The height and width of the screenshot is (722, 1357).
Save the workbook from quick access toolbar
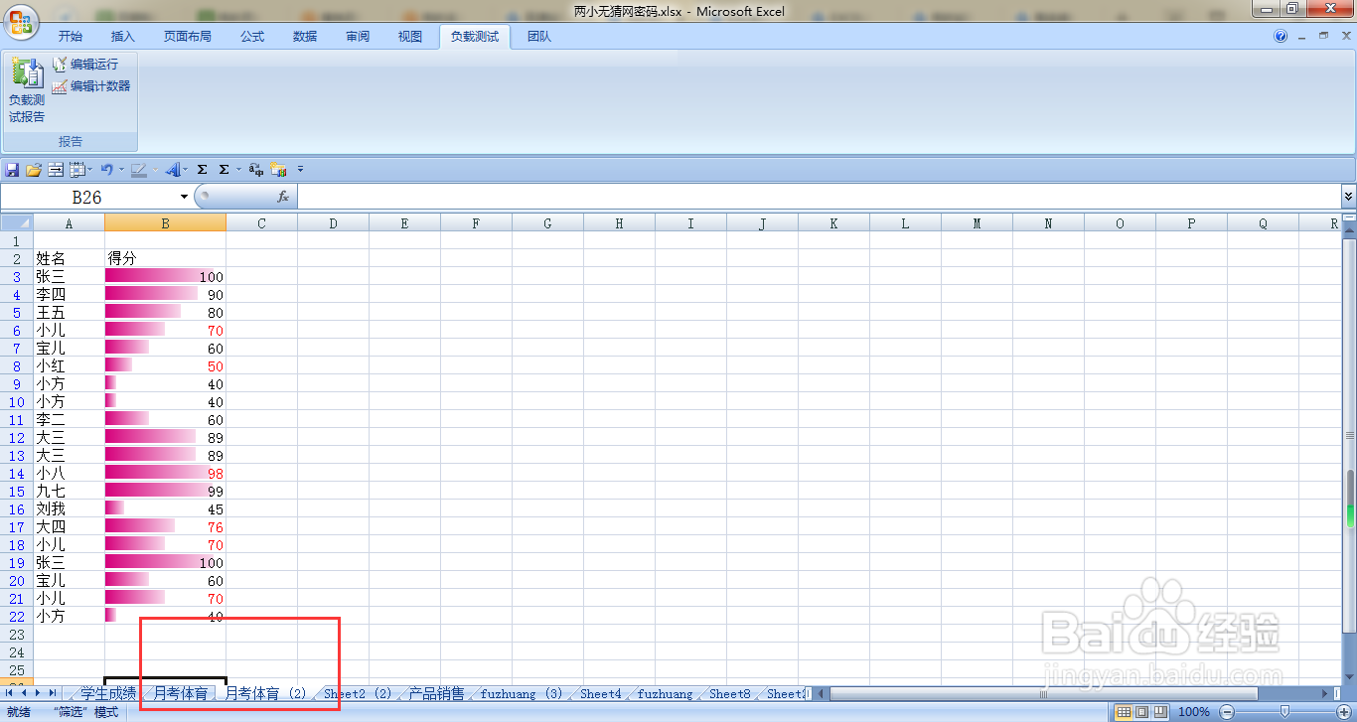[x=13, y=170]
